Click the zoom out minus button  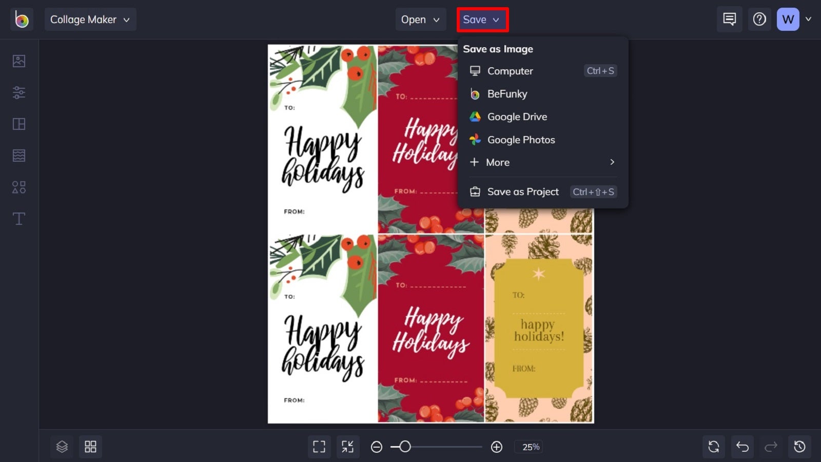[x=377, y=447]
